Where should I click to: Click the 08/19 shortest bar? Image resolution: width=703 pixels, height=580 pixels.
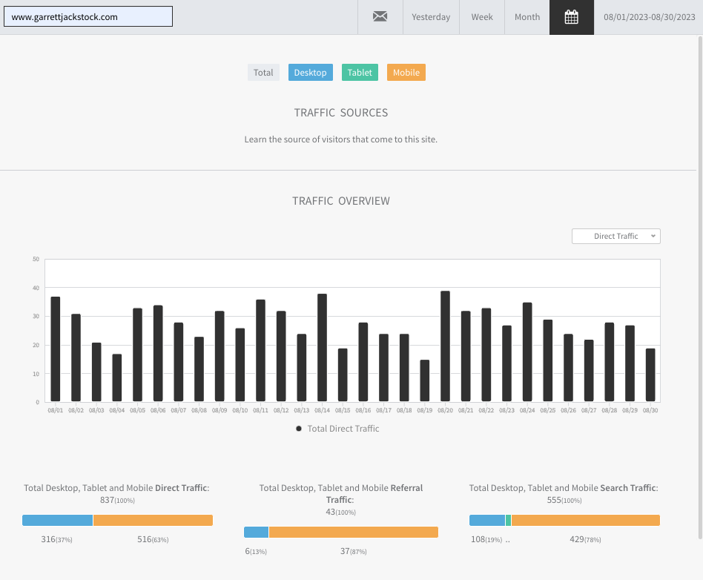pos(425,380)
